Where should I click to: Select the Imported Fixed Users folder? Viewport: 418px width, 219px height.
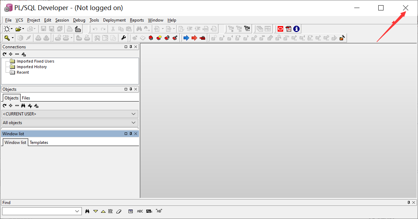[x=32, y=61]
